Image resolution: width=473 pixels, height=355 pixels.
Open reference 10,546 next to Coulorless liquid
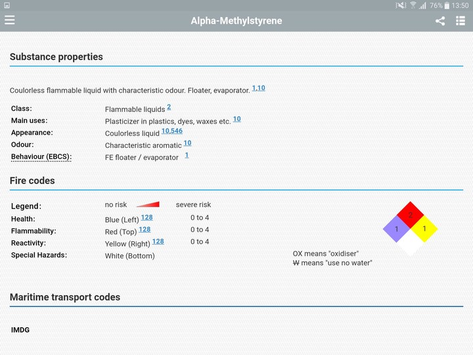pyautogui.click(x=172, y=131)
